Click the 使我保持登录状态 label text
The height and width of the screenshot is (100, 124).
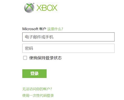point(46,58)
